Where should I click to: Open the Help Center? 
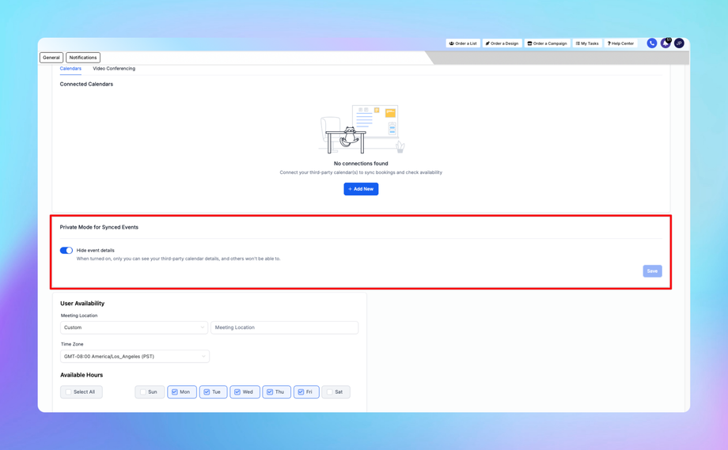point(620,43)
